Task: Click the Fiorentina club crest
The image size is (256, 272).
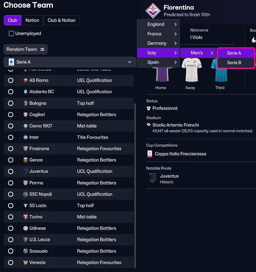Action: 153,11
